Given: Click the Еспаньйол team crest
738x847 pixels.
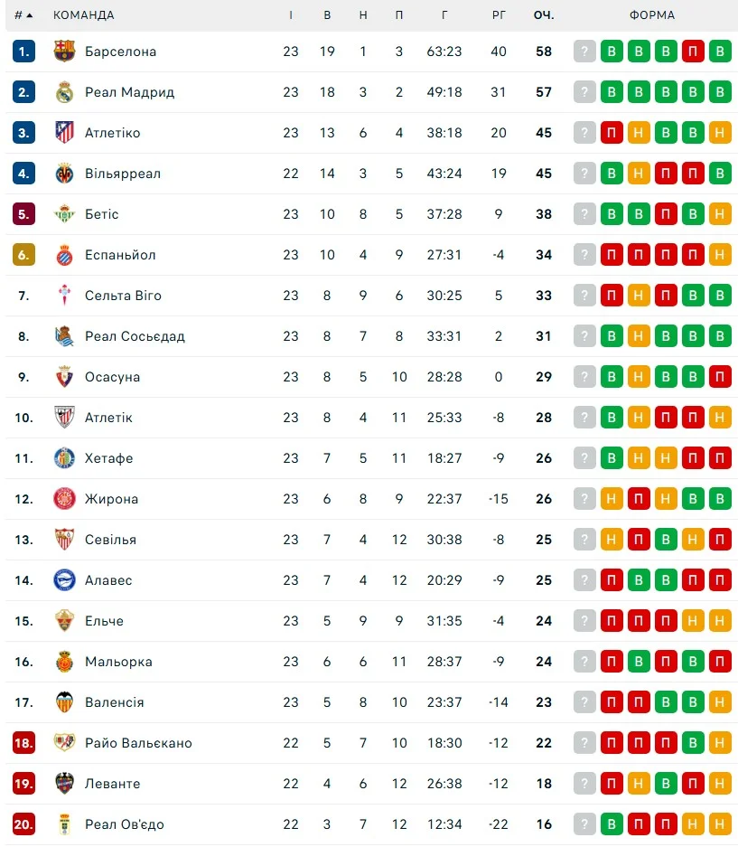Looking at the screenshot, I should coord(64,255).
